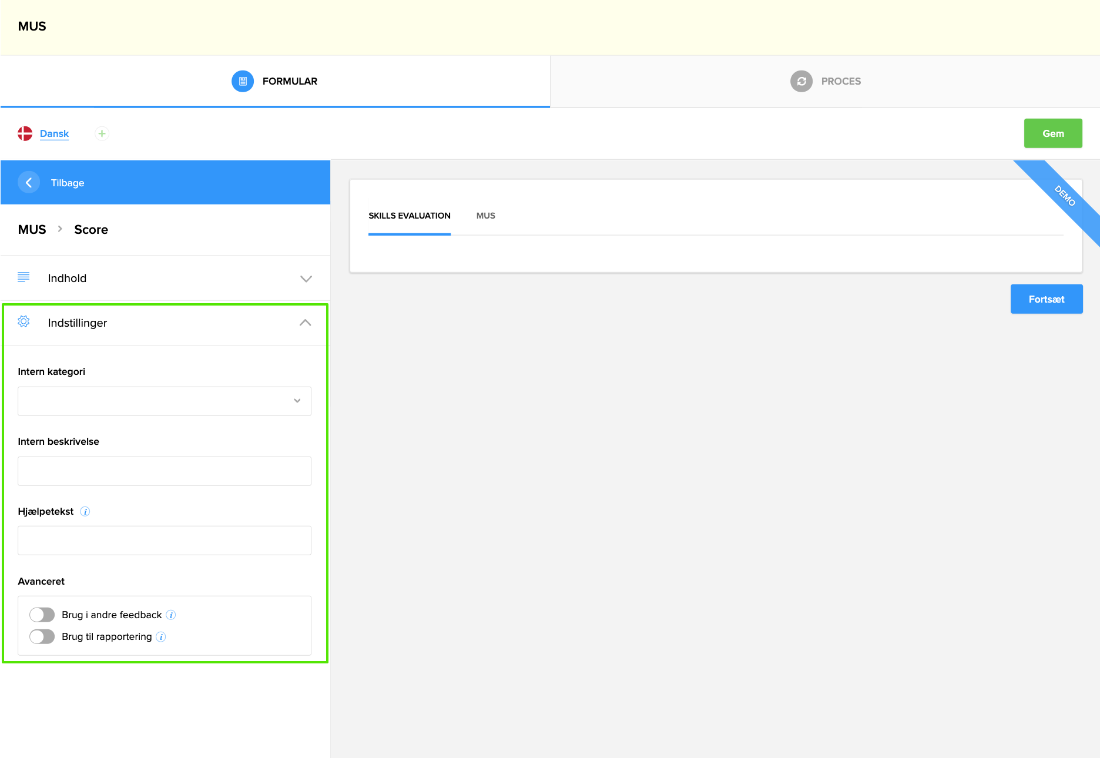This screenshot has width=1100, height=758.
Task: Show info for Hjælpetekst
Action: [85, 512]
